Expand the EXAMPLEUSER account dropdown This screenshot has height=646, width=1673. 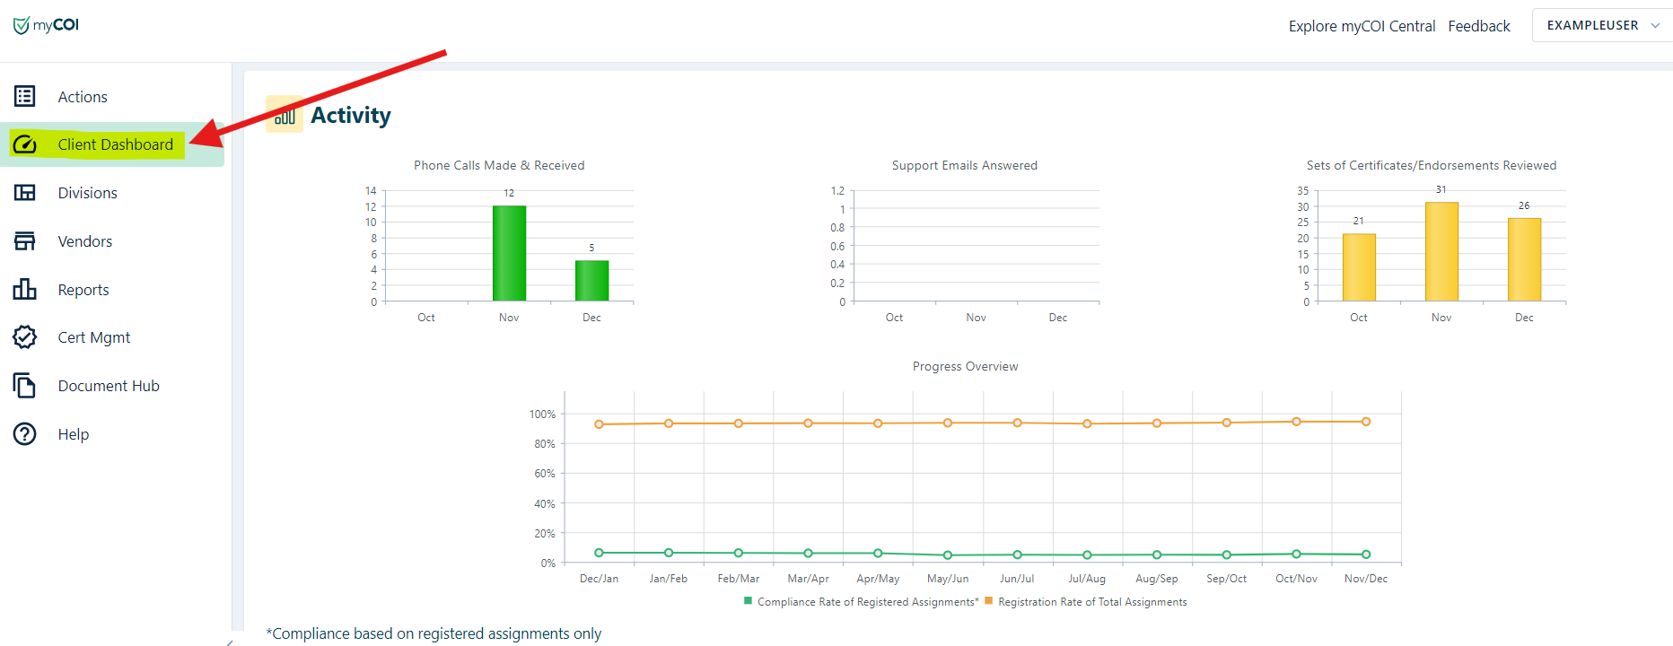coord(1602,25)
